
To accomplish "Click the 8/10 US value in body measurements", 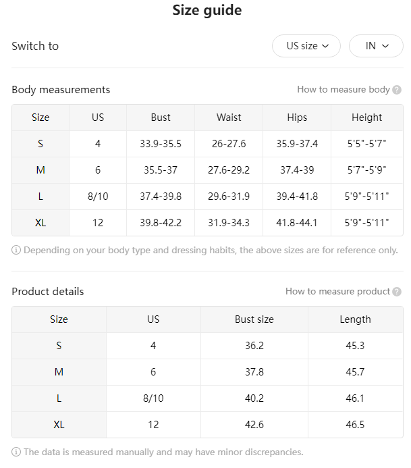I will (98, 197).
